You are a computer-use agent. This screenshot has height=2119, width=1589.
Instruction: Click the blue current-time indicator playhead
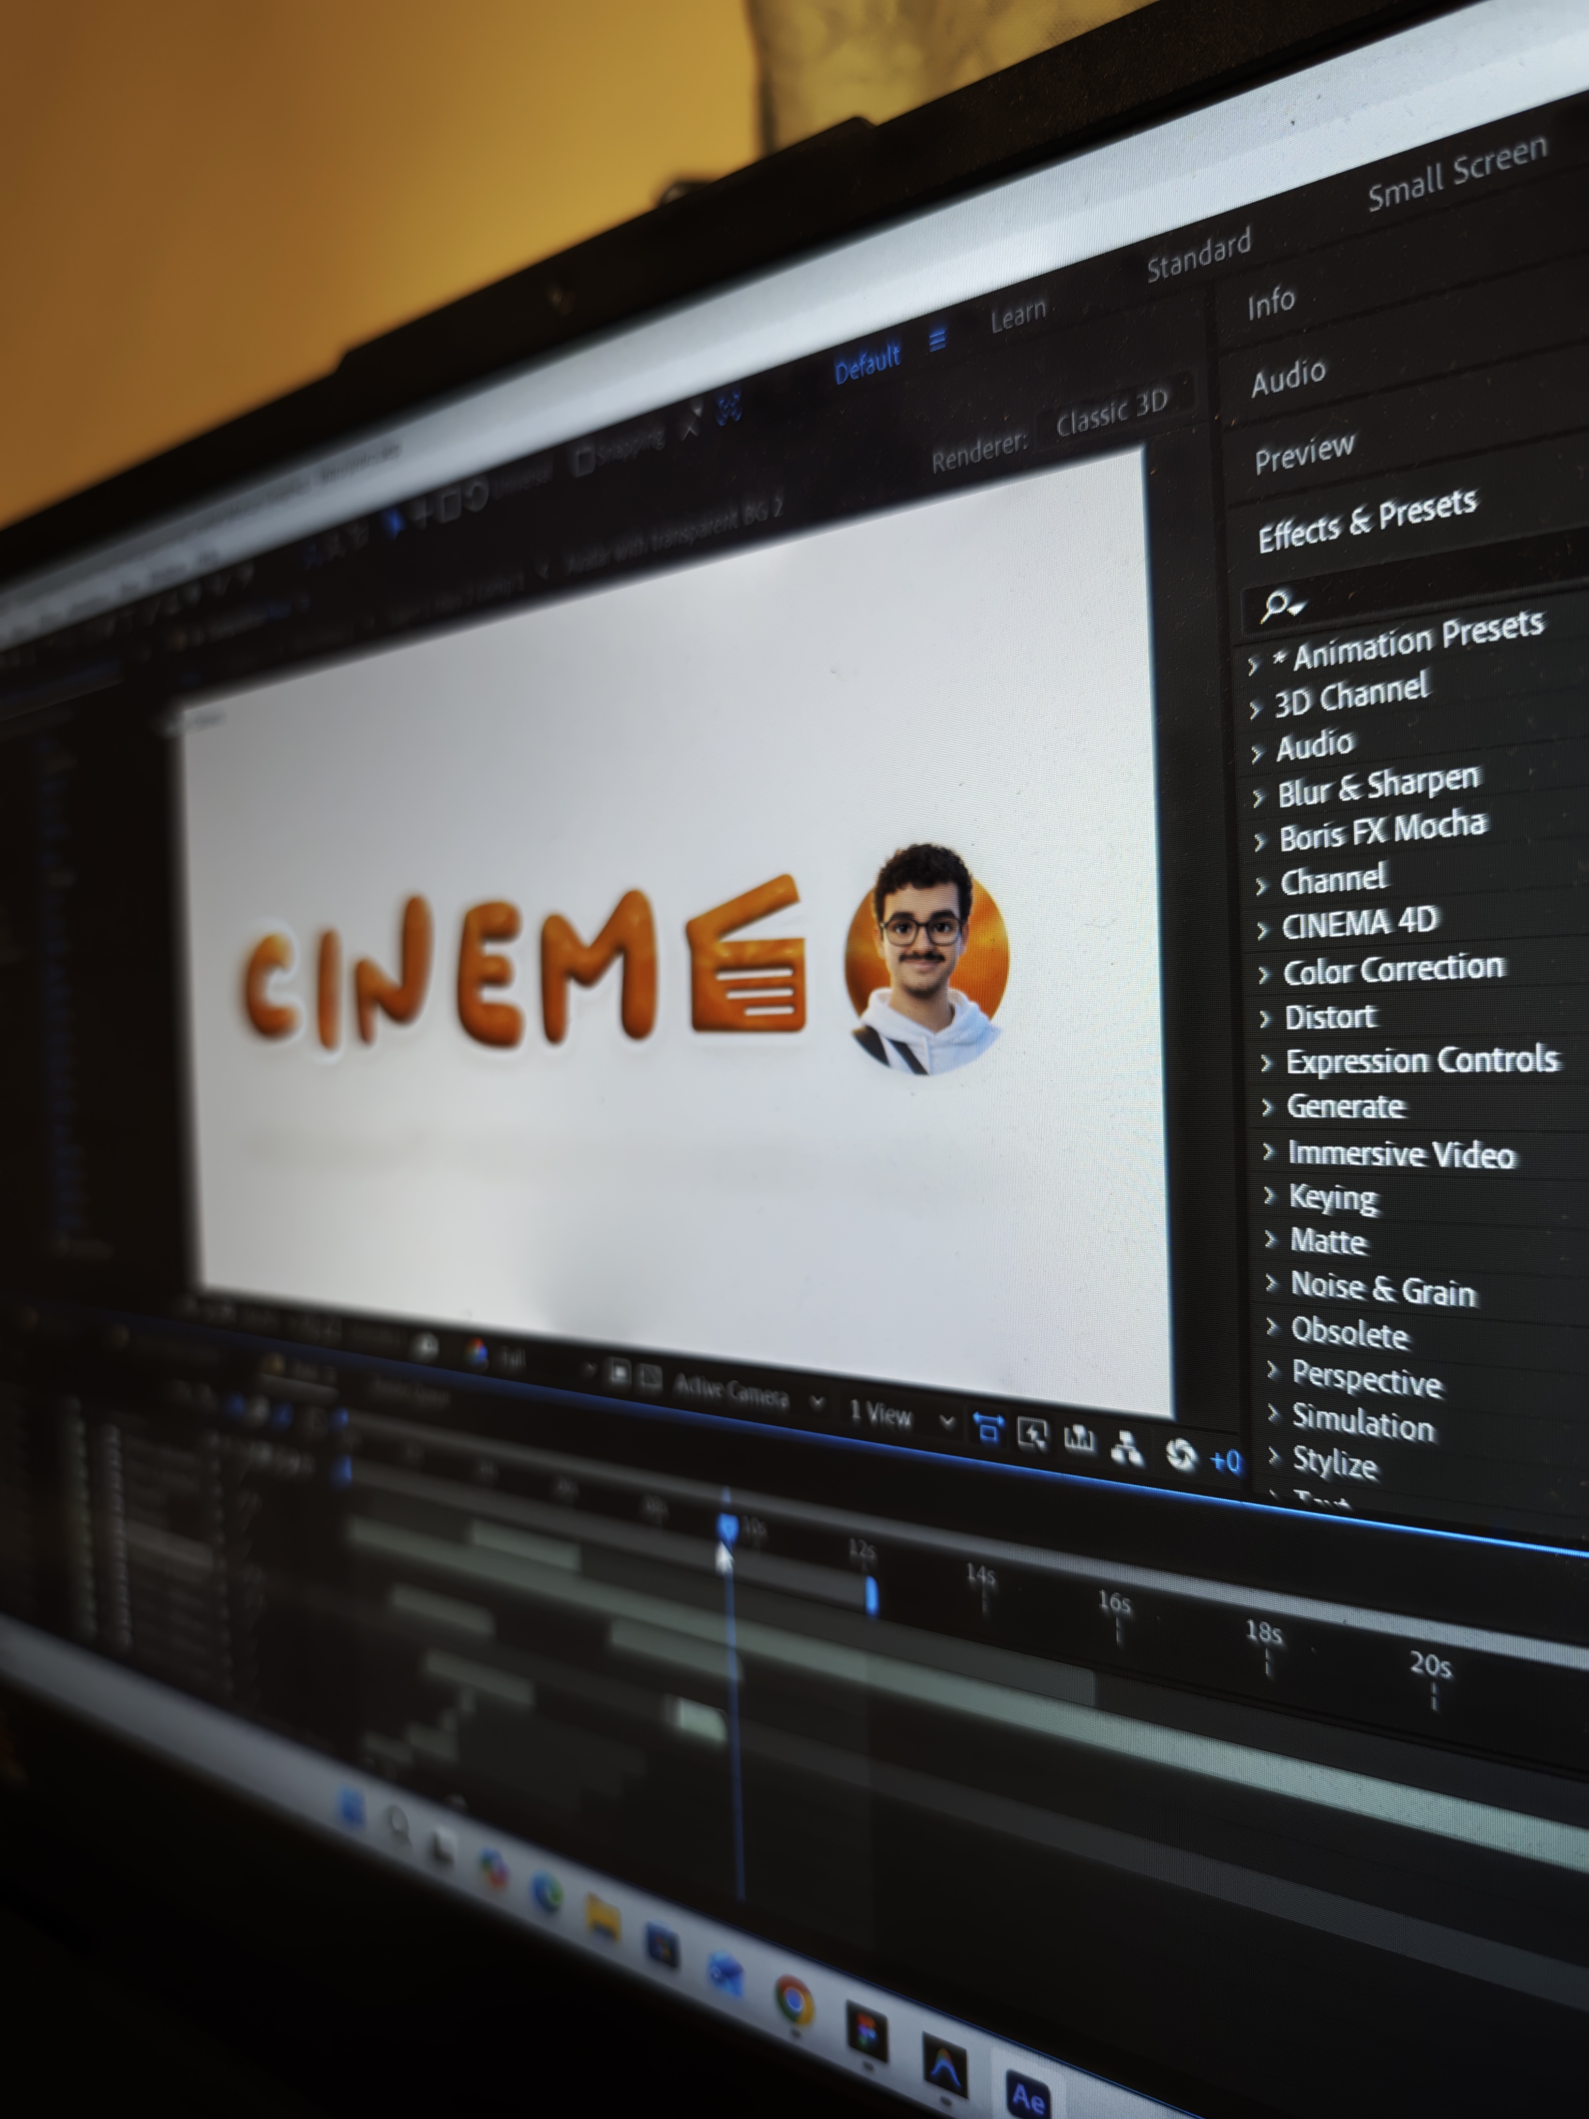(x=728, y=1526)
